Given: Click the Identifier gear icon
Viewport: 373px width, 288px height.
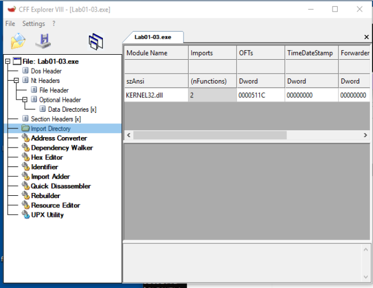Looking at the screenshot, I should (x=25, y=166).
